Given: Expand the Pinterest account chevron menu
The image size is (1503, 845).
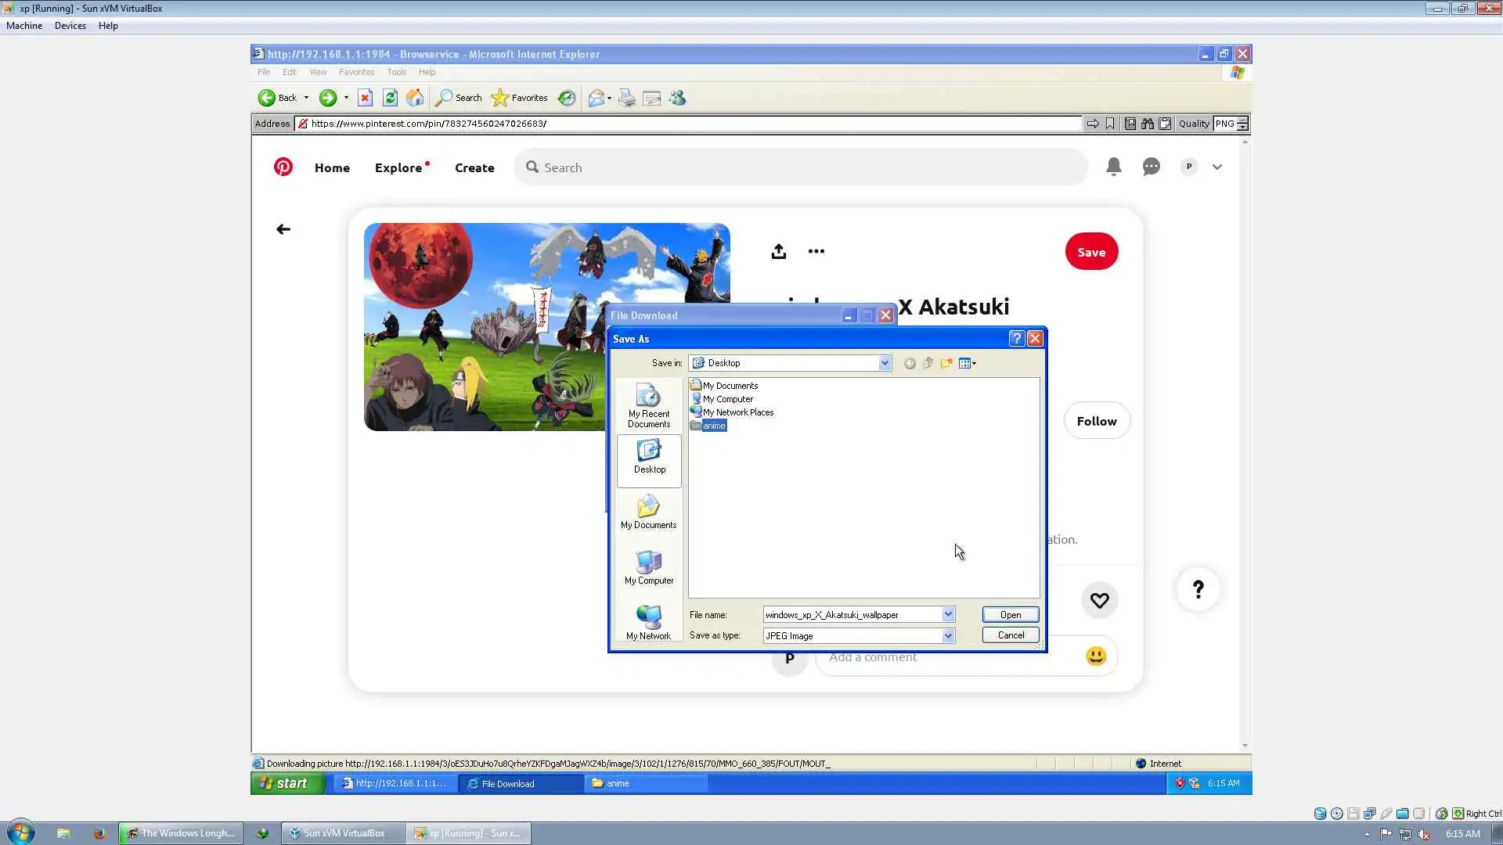Looking at the screenshot, I should (x=1216, y=167).
